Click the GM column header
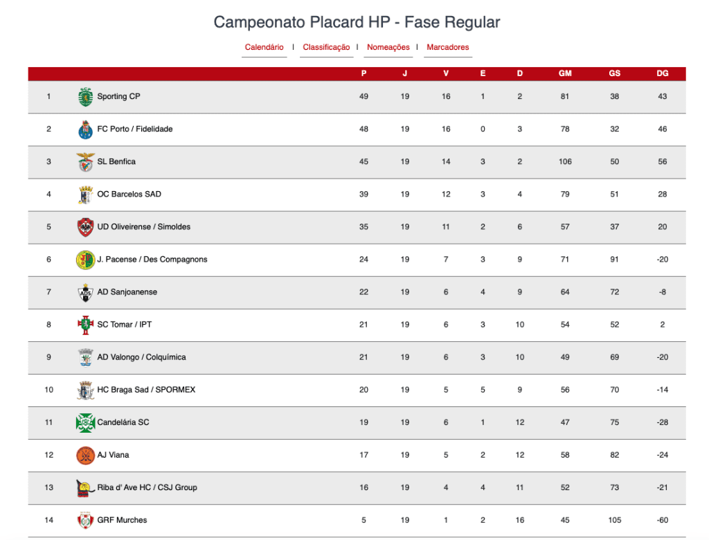 (565, 73)
